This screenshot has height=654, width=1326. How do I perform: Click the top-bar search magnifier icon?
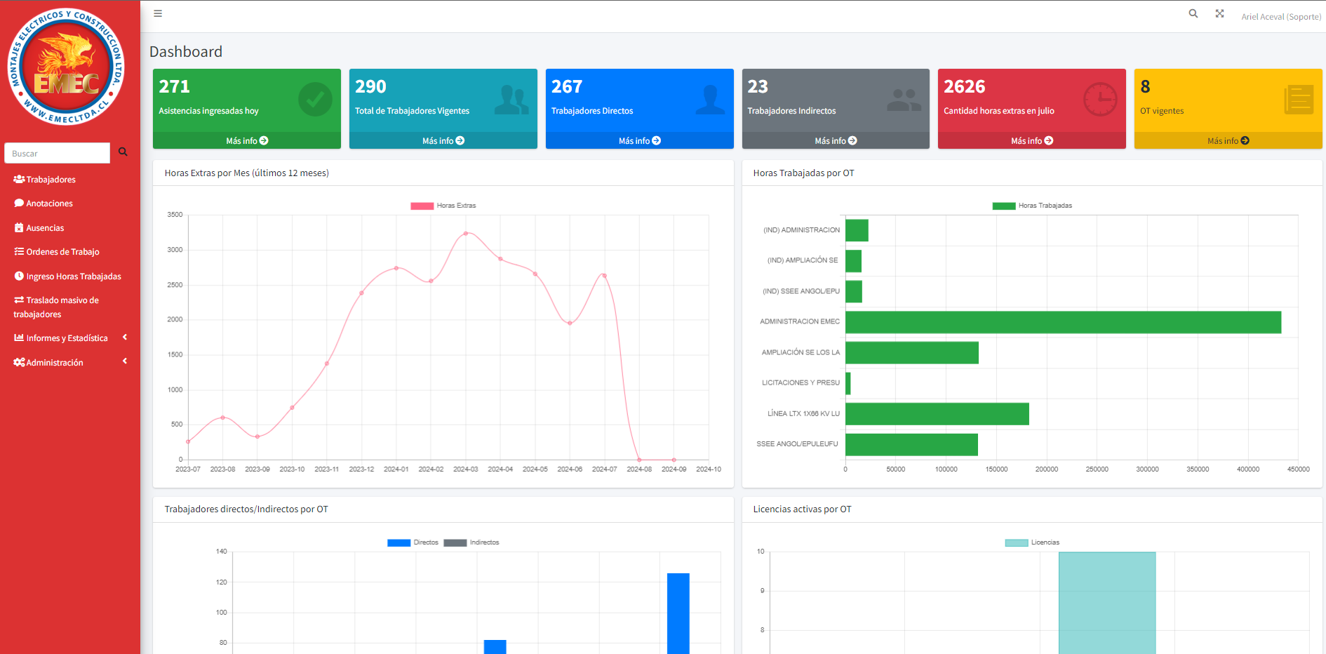(x=1193, y=13)
